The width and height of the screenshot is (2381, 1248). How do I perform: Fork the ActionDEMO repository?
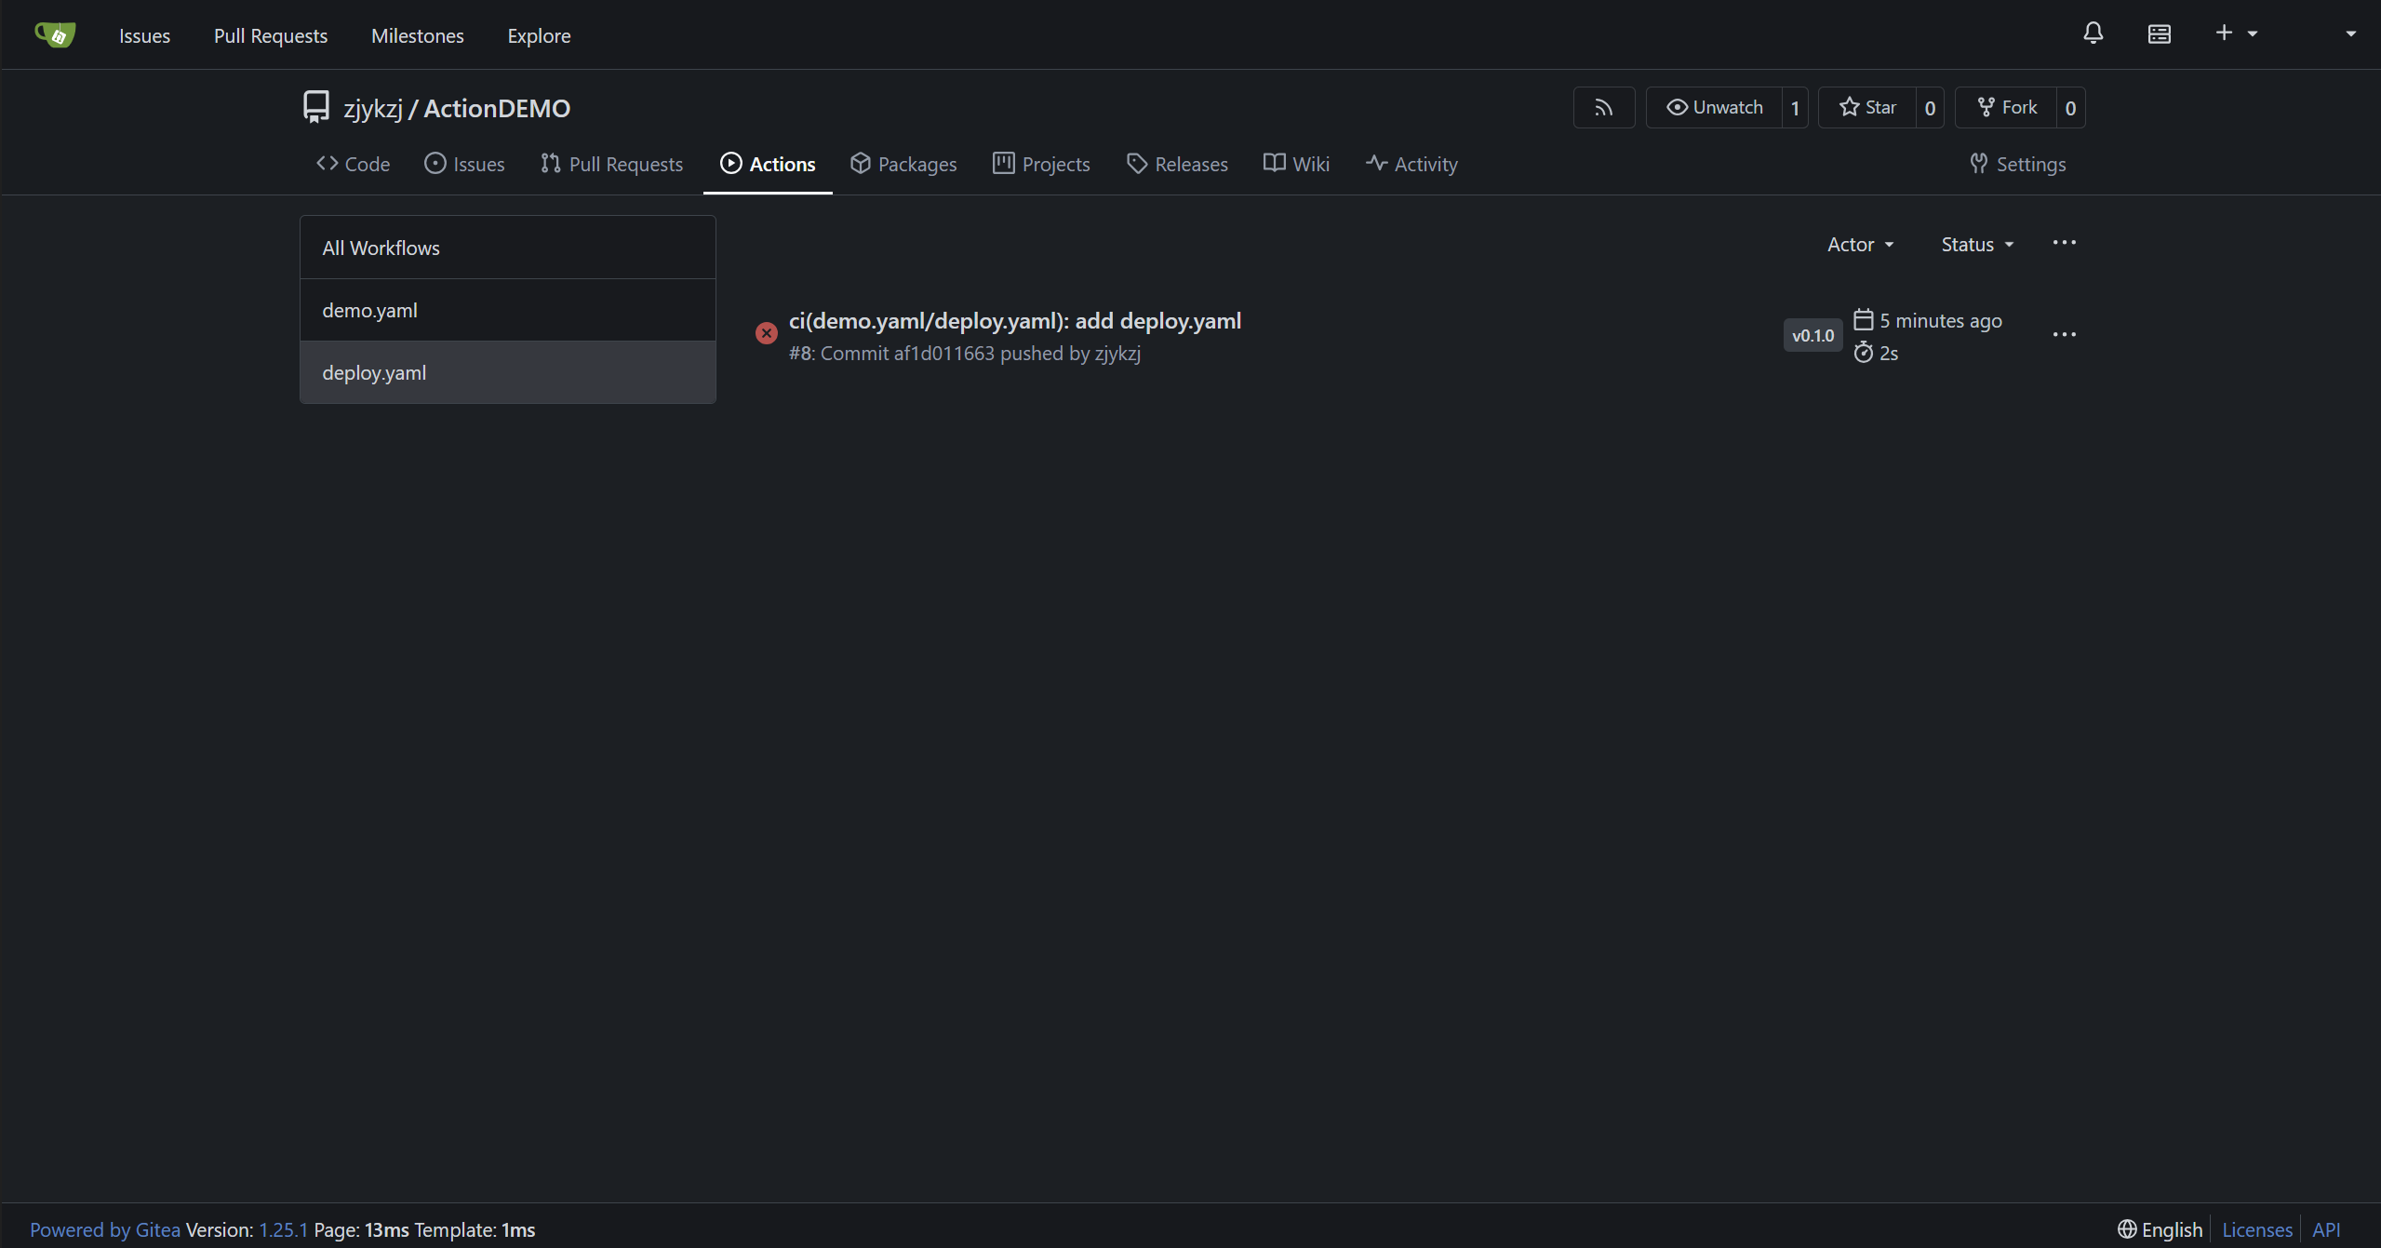coord(2006,108)
